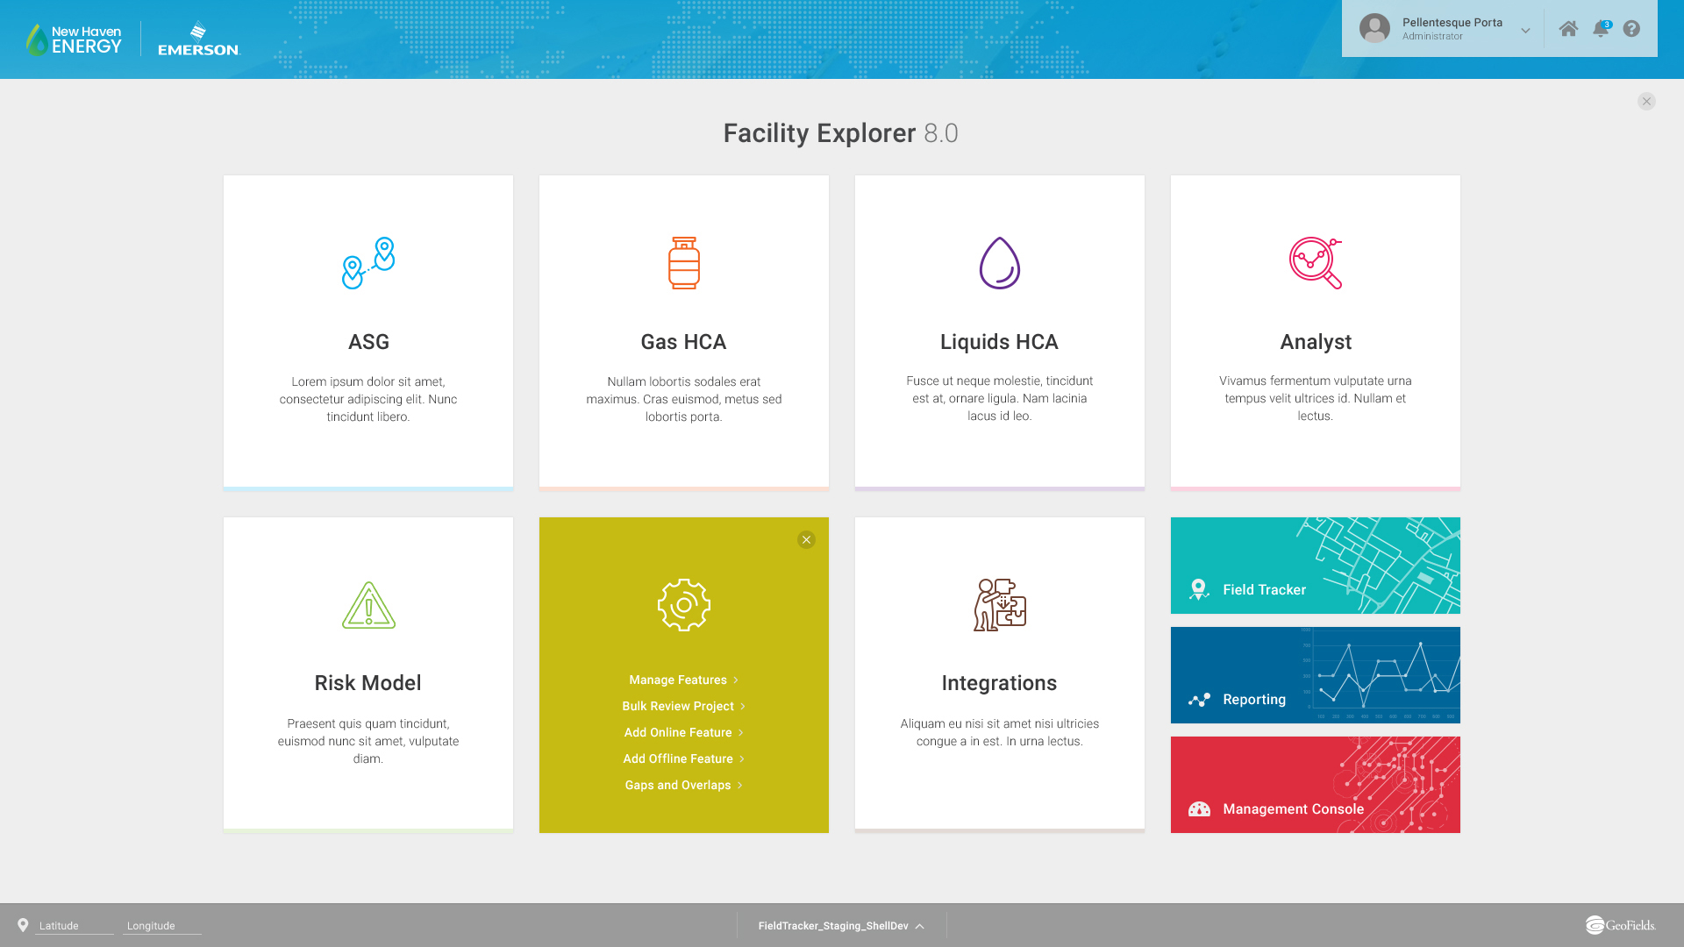The width and height of the screenshot is (1684, 947).
Task: Open the Gas HCA module
Action: (x=683, y=330)
